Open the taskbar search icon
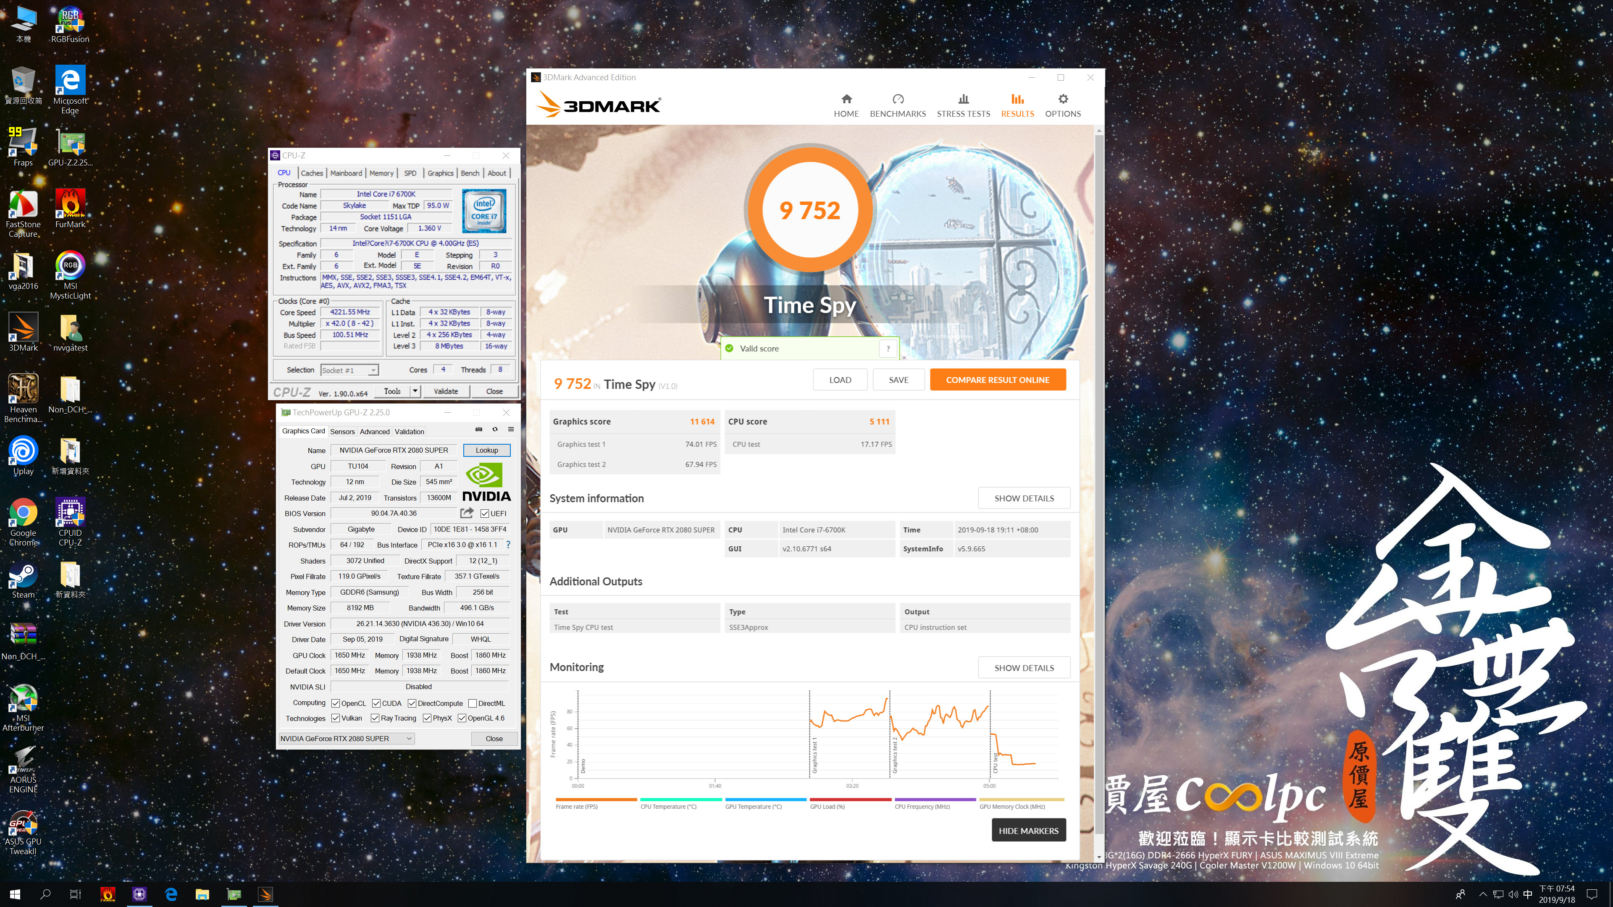This screenshot has width=1613, height=907. [45, 894]
